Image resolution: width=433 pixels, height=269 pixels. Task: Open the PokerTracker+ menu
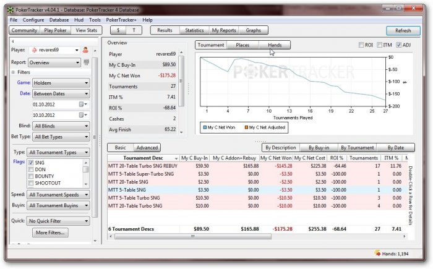(x=121, y=20)
